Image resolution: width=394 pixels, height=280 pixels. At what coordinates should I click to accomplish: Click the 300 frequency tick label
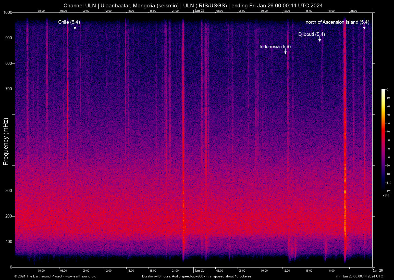pos(9,191)
